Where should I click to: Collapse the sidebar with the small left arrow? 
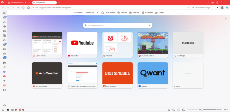point(1,59)
